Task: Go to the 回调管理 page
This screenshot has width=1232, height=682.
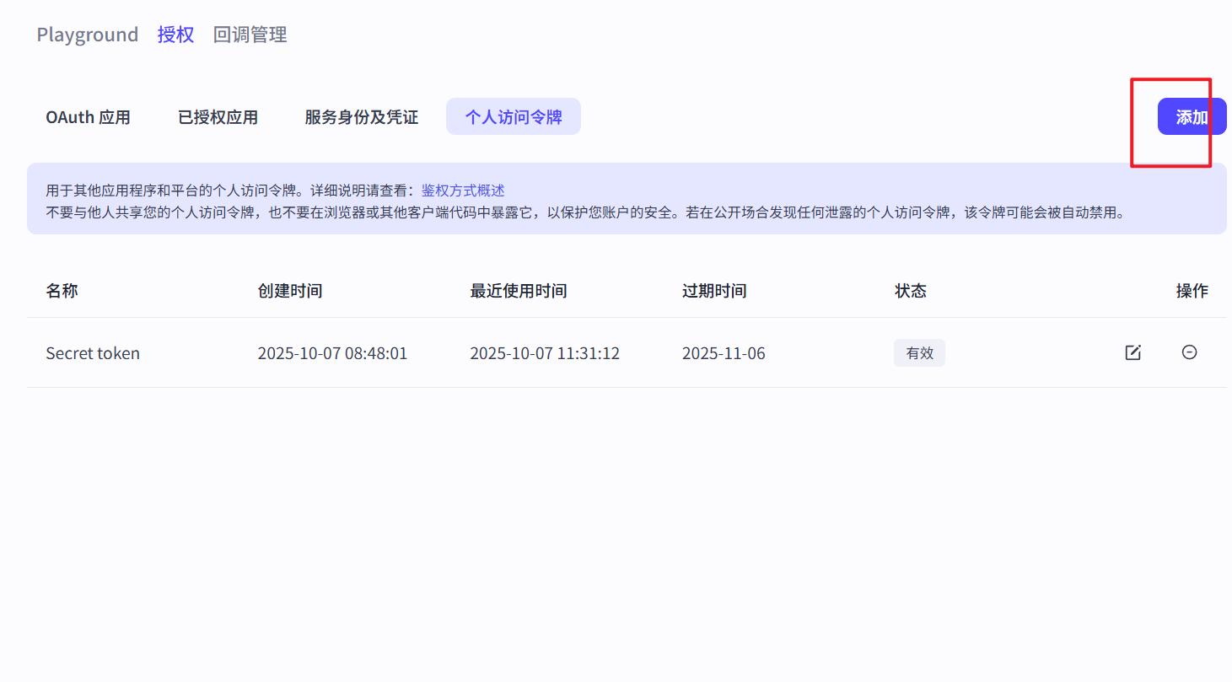Action: pyautogui.click(x=250, y=35)
